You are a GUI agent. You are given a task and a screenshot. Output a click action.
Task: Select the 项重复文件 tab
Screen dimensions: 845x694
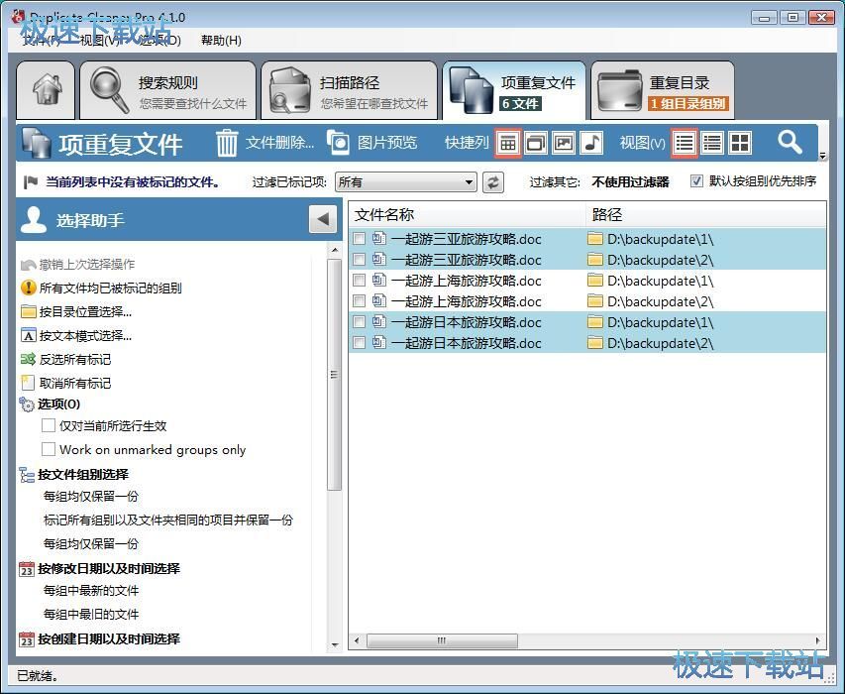point(514,90)
